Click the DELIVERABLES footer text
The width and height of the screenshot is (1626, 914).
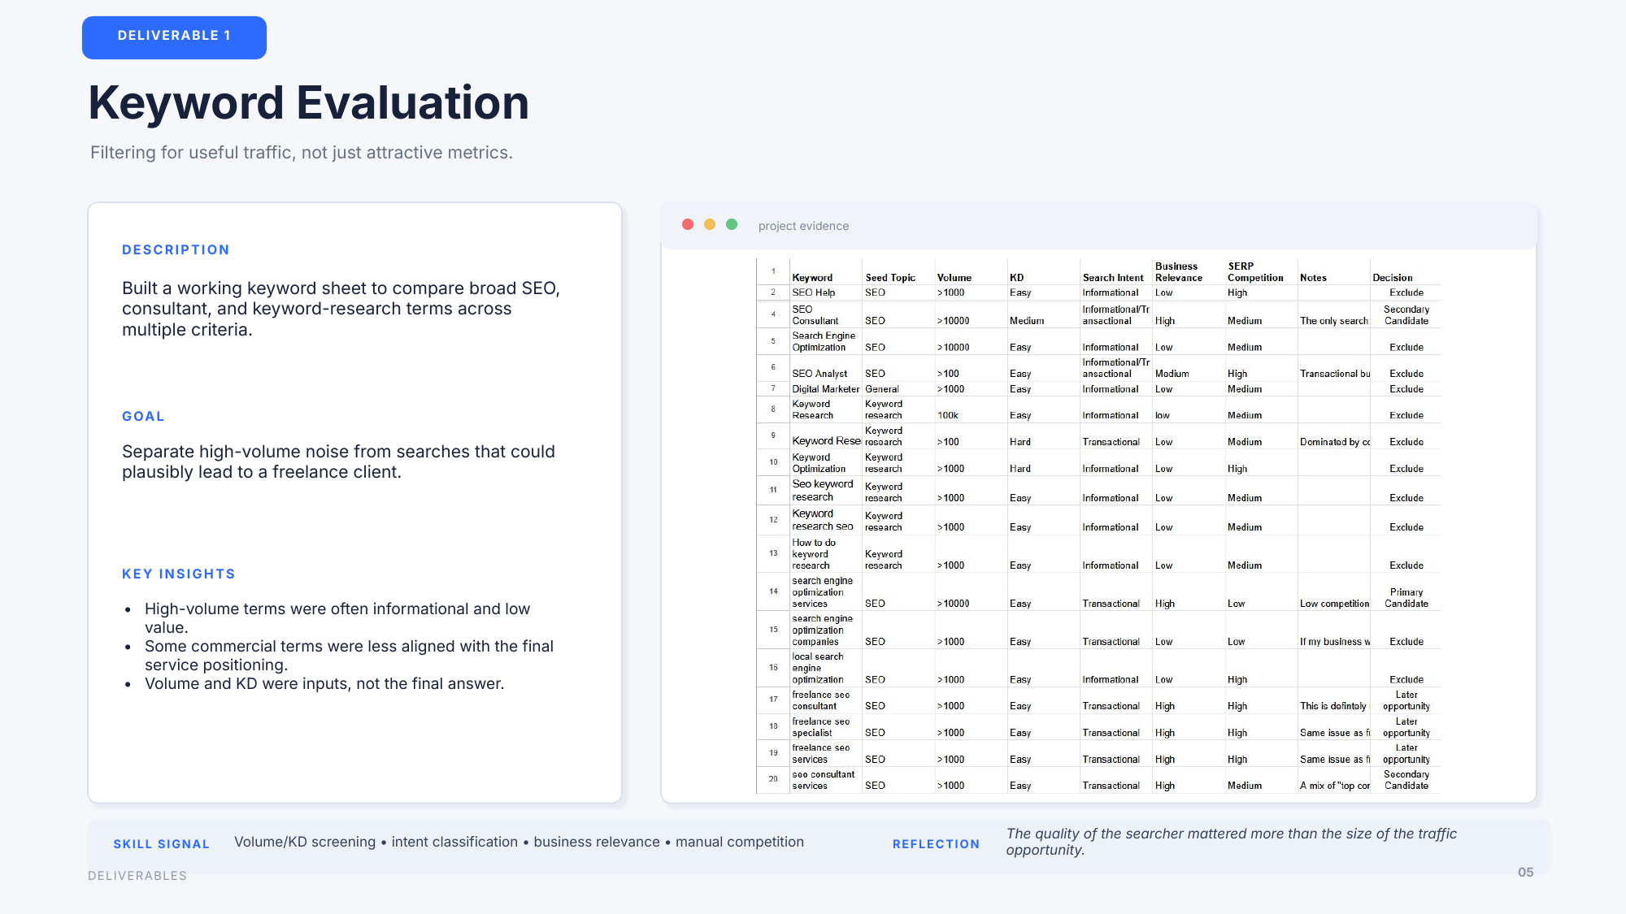(x=137, y=876)
